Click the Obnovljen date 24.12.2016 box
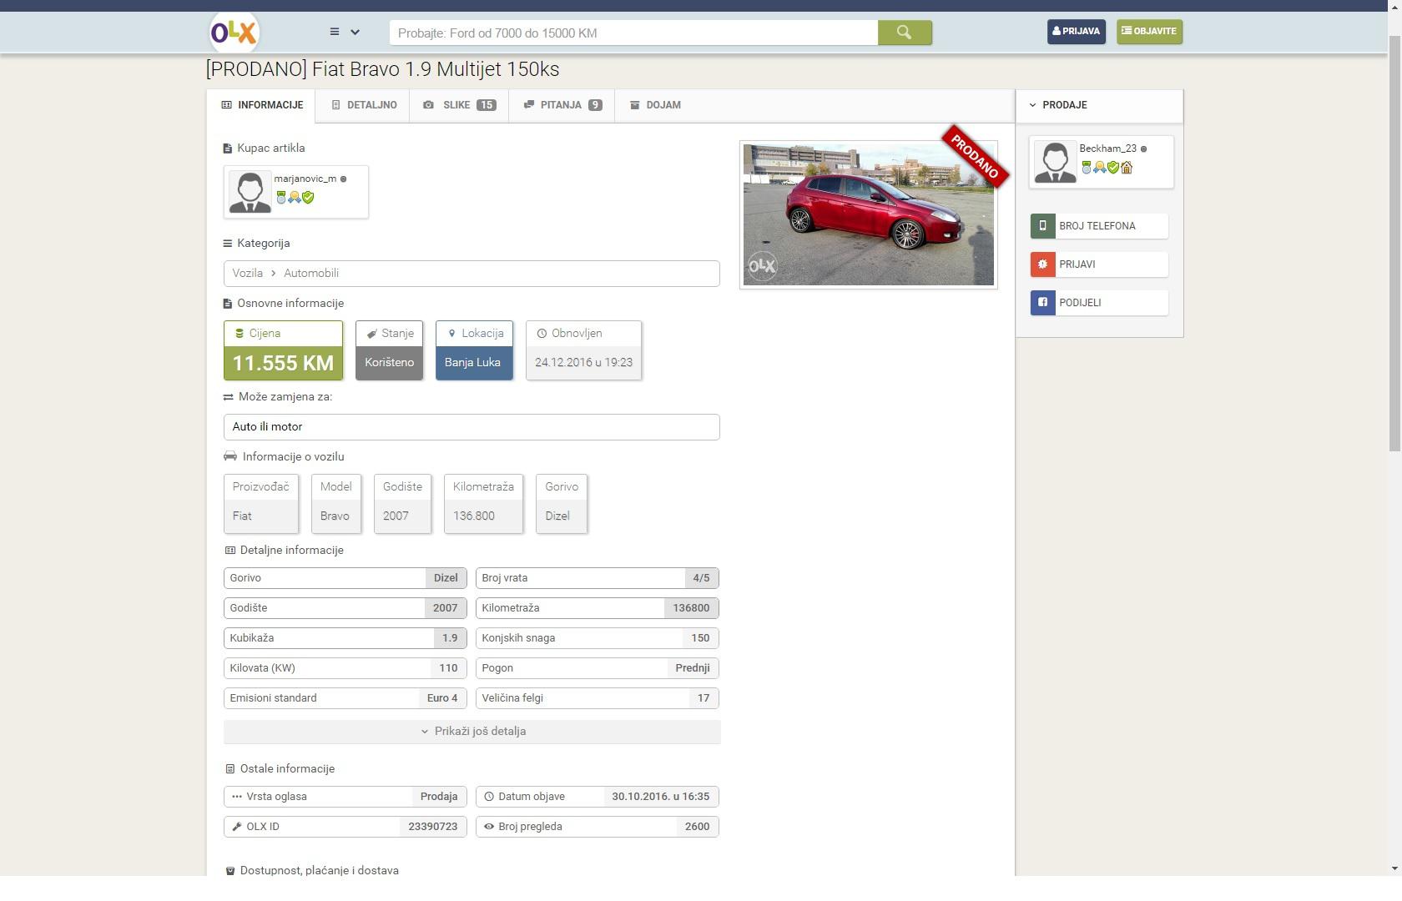 583,350
